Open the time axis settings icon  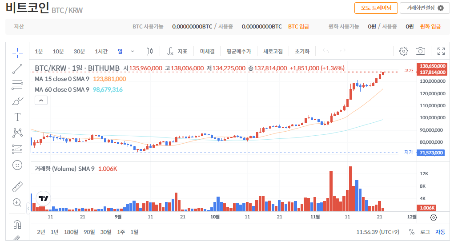coord(434,218)
